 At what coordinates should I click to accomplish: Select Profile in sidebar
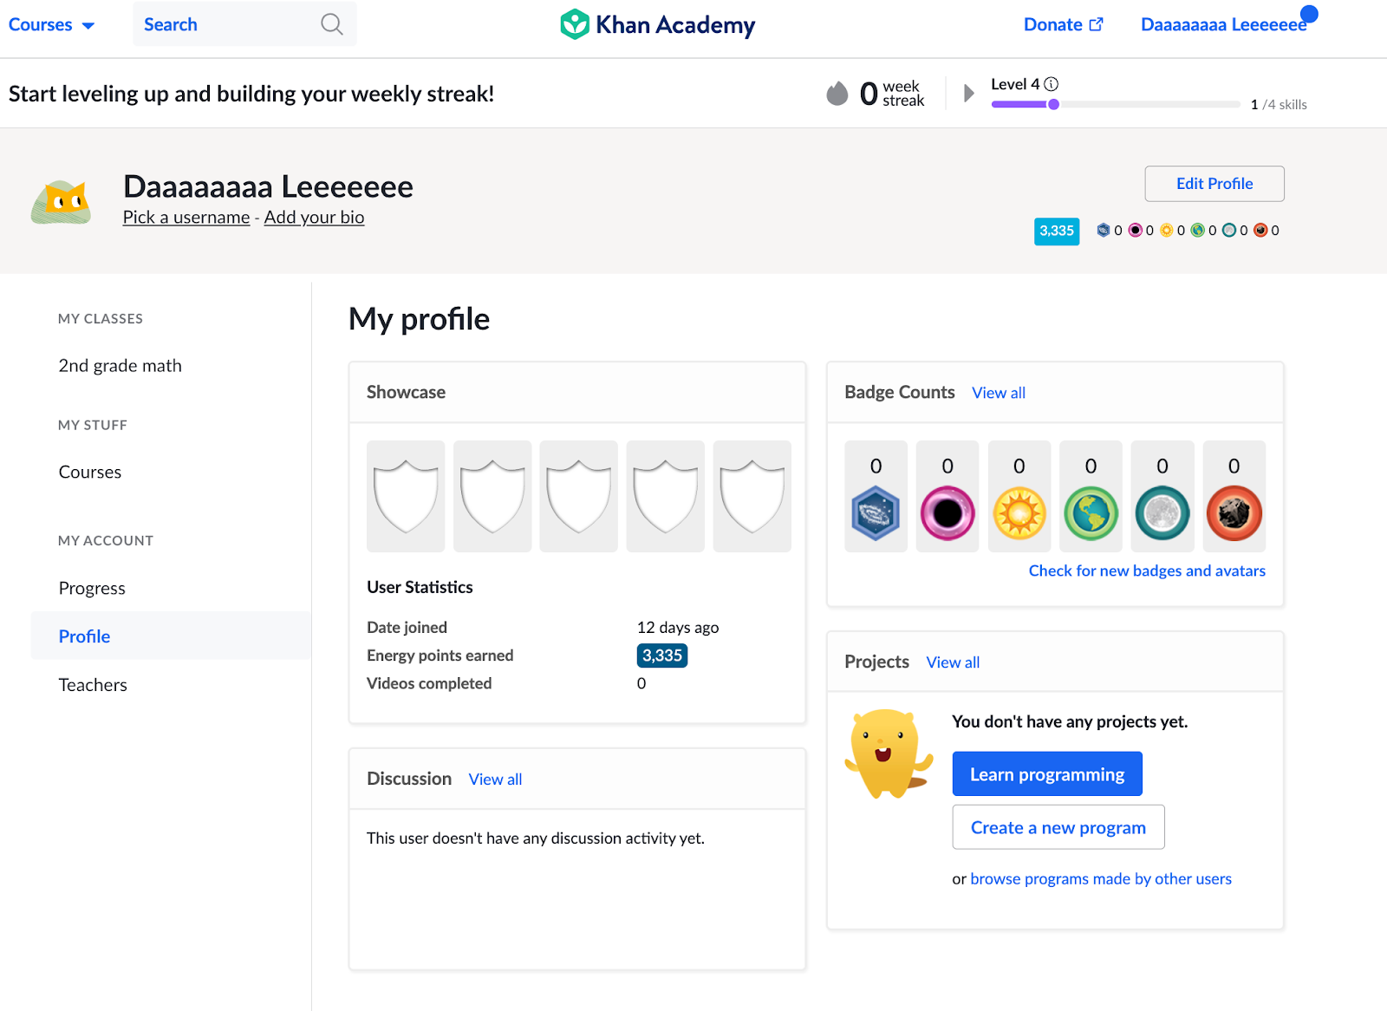tap(171, 636)
